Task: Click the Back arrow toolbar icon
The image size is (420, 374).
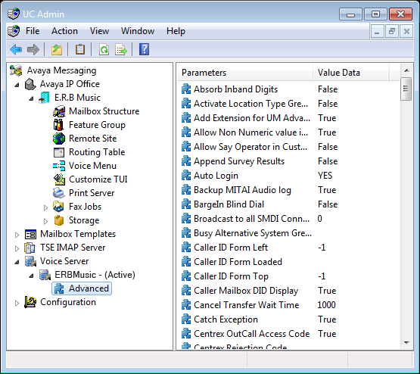Action: click(x=16, y=49)
